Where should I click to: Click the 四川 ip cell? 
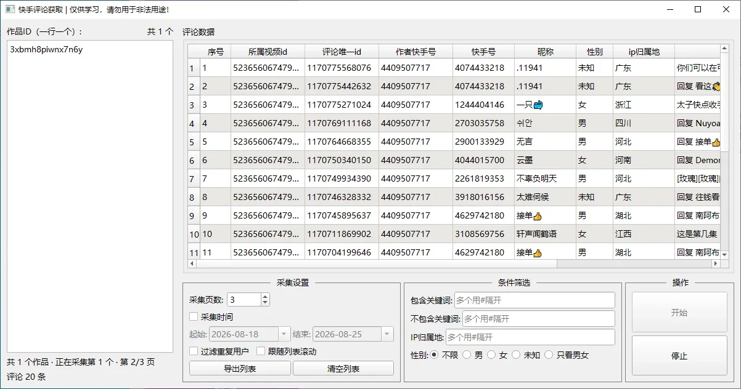click(644, 123)
